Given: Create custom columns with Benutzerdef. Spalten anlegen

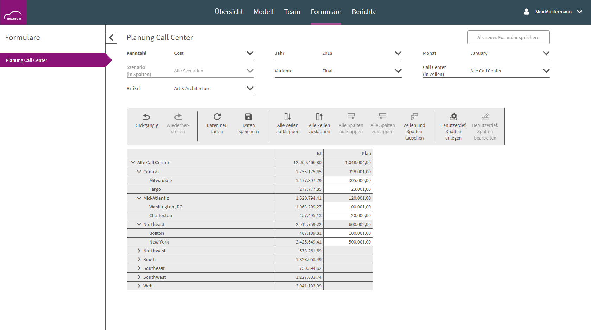Looking at the screenshot, I should click(x=453, y=117).
